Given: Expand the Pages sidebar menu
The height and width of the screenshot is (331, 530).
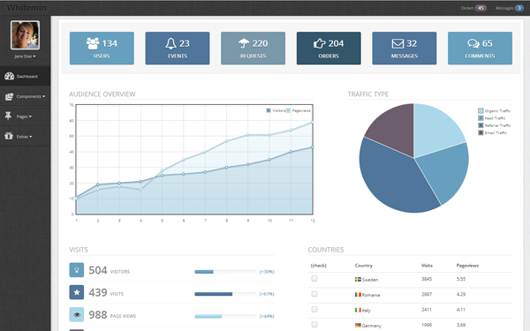Looking at the screenshot, I should click(26, 117).
